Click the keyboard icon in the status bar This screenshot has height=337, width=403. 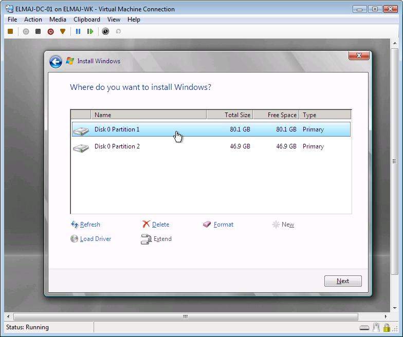click(364, 328)
